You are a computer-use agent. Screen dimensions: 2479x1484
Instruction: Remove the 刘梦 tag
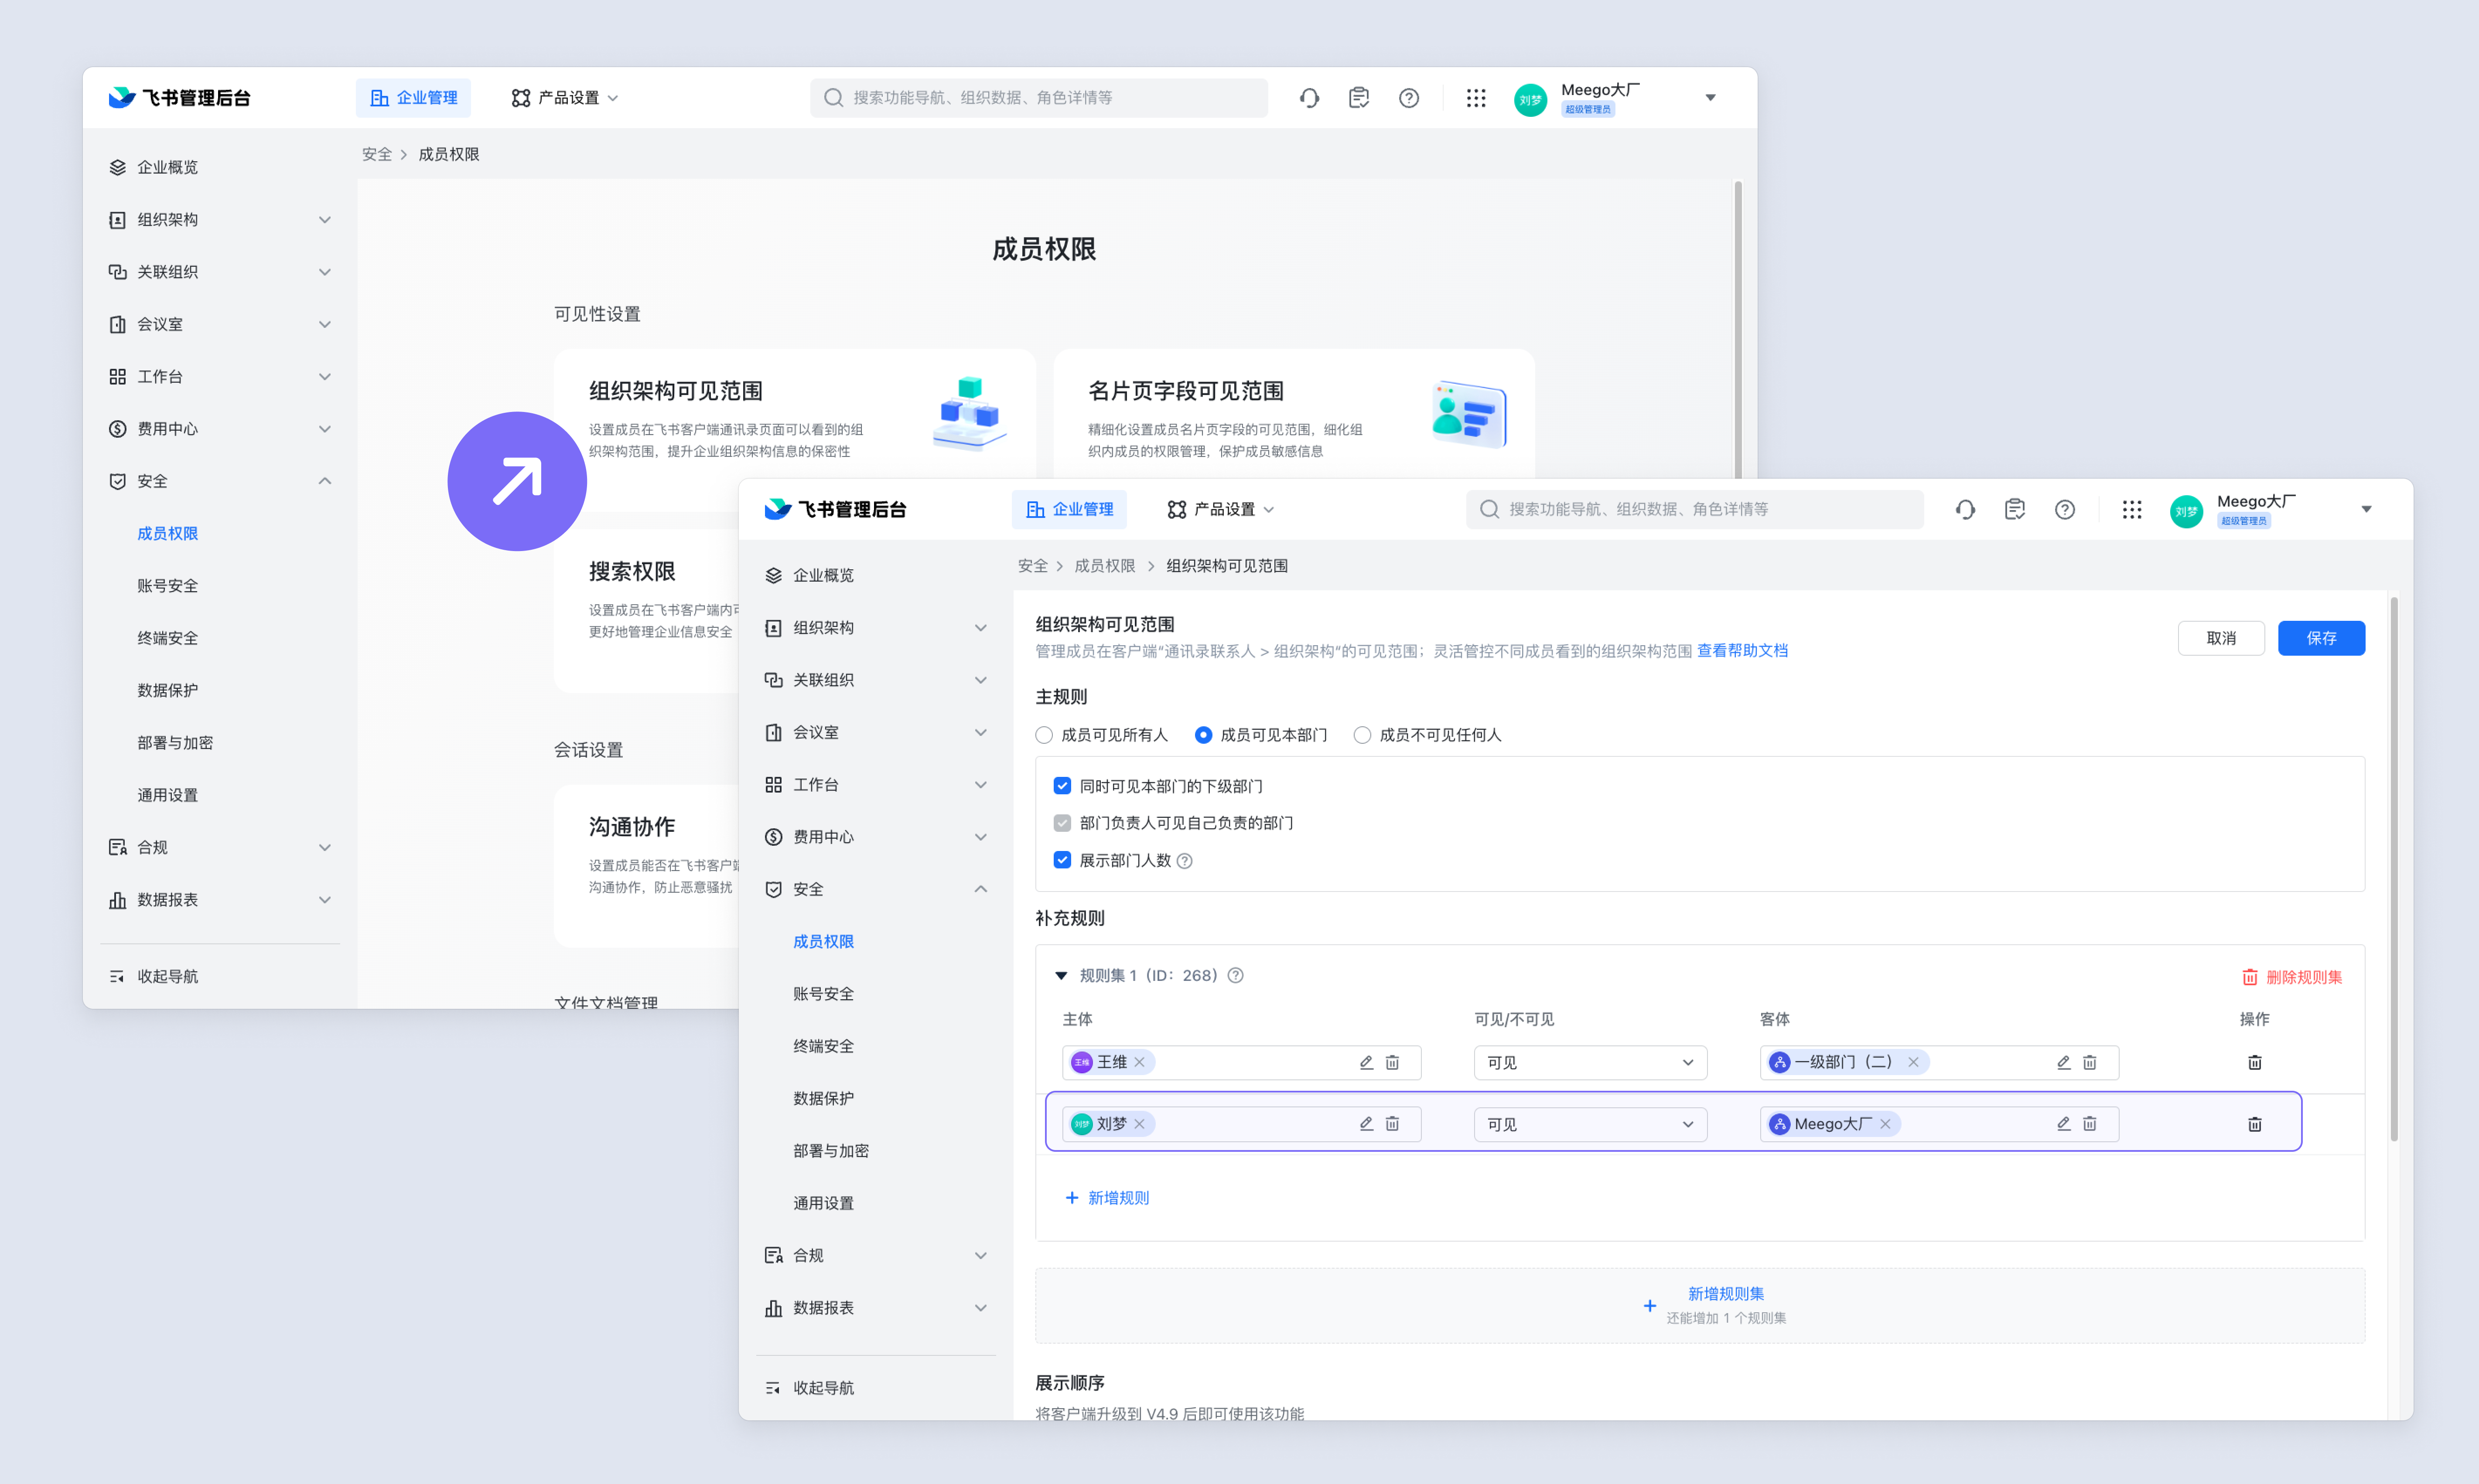tap(1140, 1124)
